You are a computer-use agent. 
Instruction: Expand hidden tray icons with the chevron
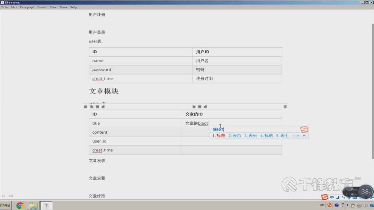point(348,205)
